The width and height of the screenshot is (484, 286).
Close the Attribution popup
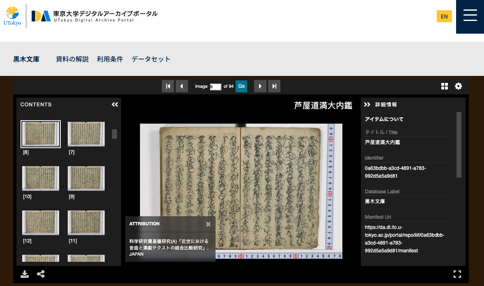[208, 224]
